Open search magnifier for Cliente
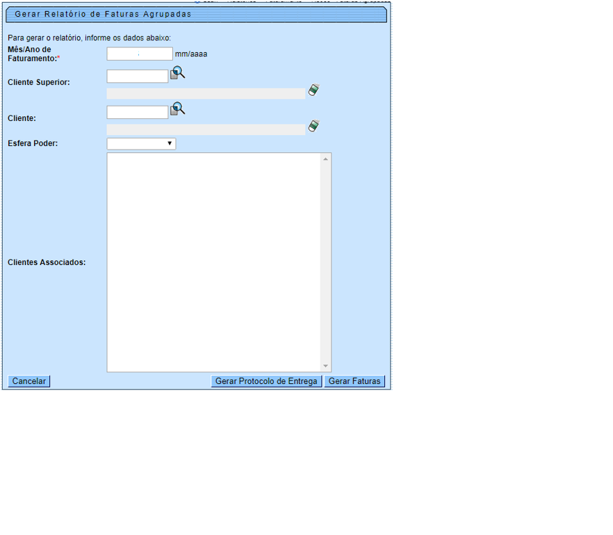 [x=177, y=109]
